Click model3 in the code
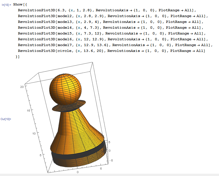This screenshot has width=219, height=176. pyautogui.click(x=64, y=22)
